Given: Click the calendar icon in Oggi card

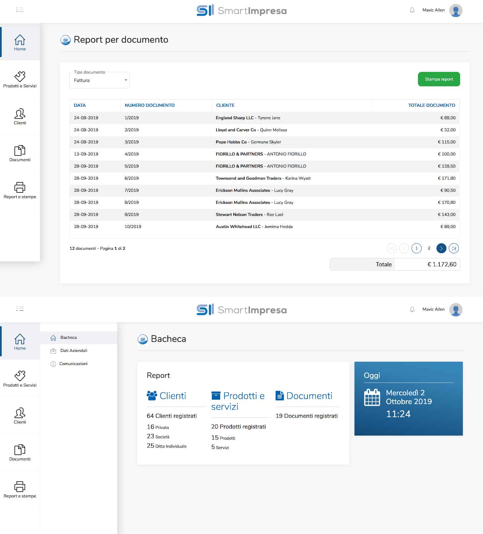Looking at the screenshot, I should 372,397.
